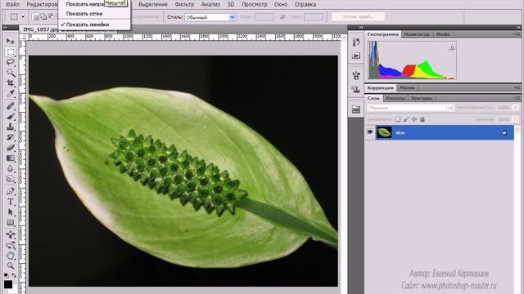Screen dimensions: 524x294
Task: Select the Quick Selection tool
Action: pos(11,73)
